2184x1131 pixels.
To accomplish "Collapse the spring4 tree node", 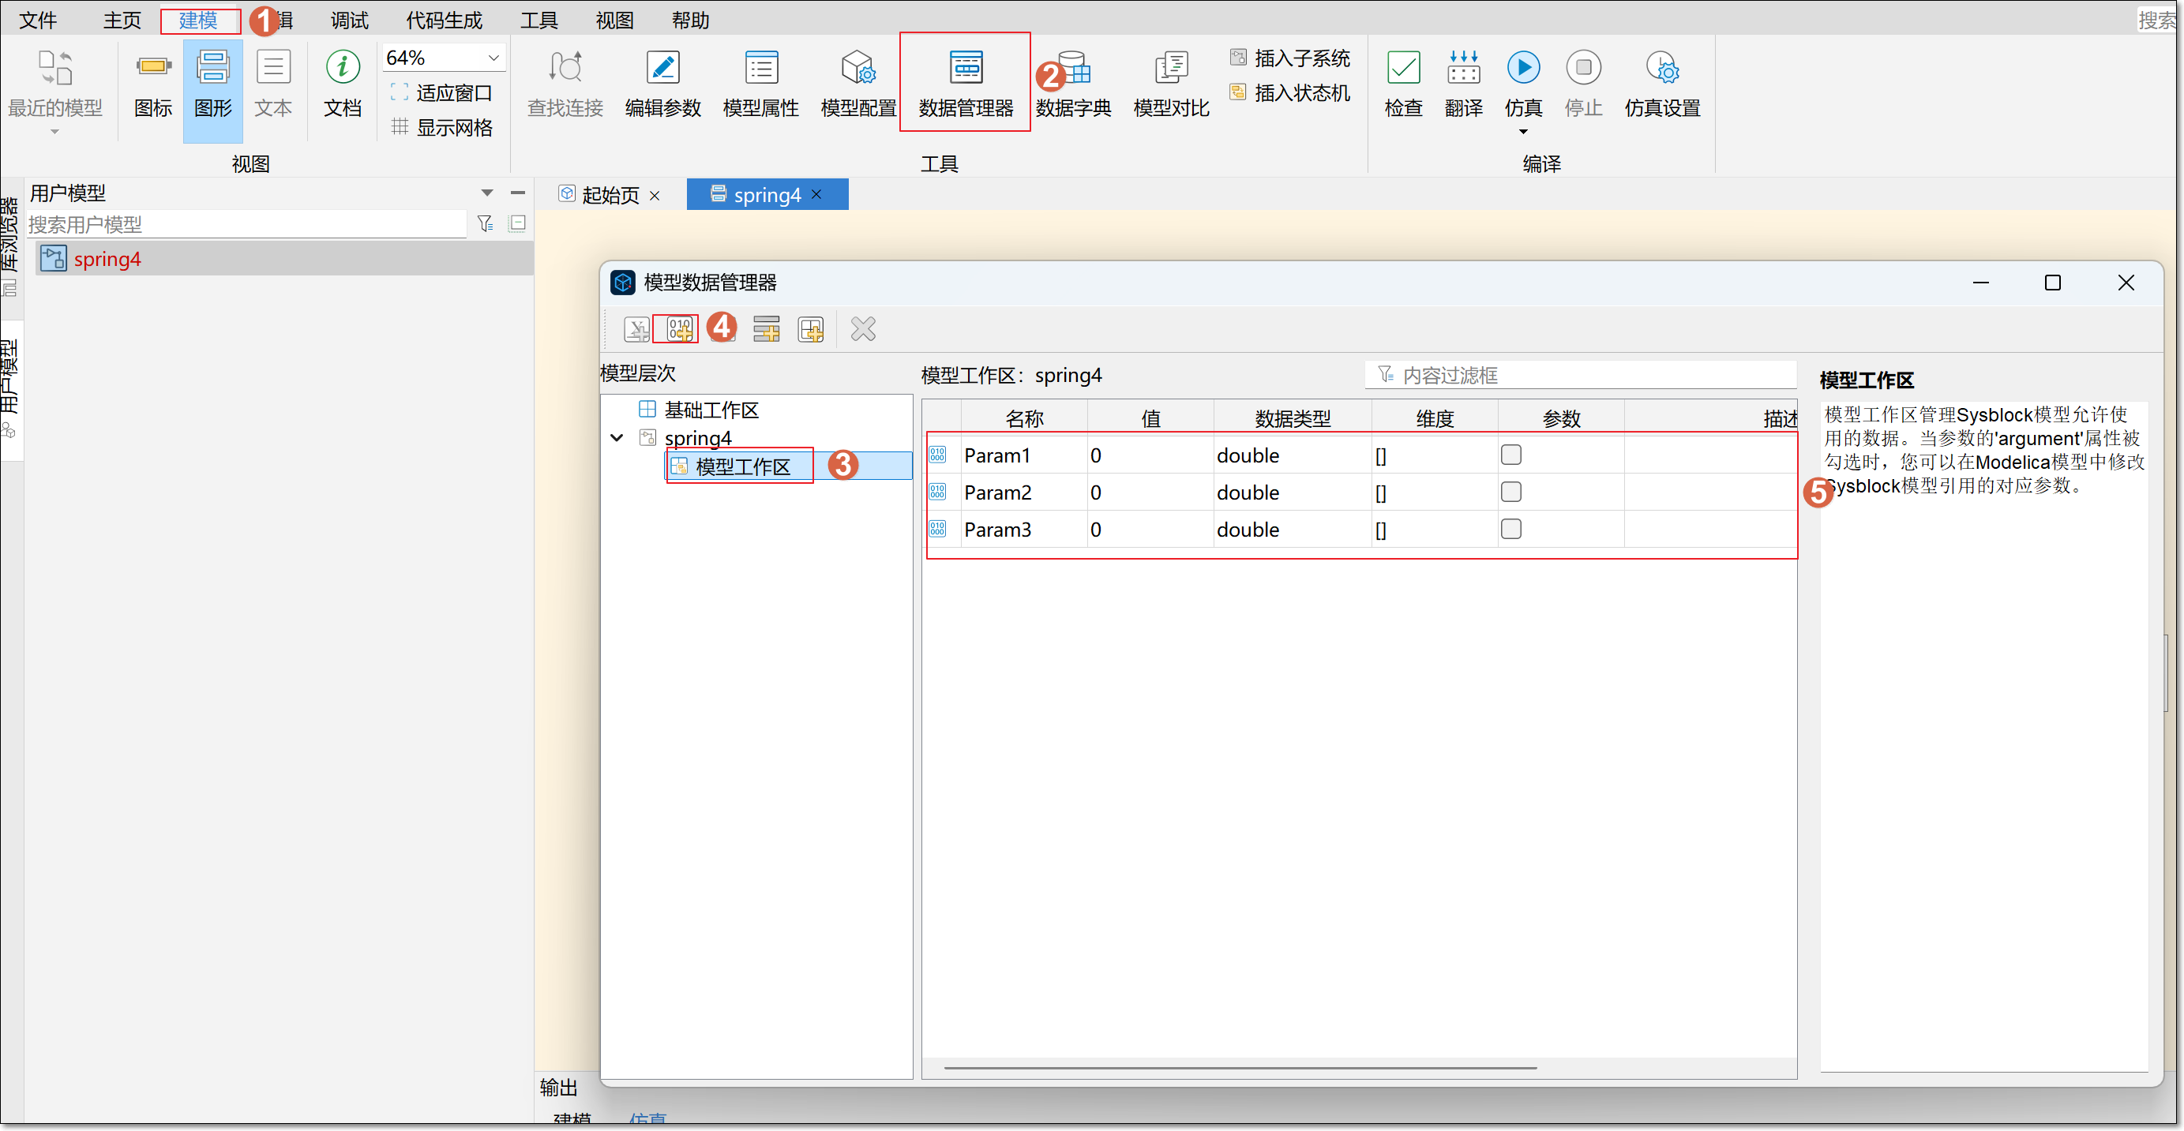I will pos(617,438).
